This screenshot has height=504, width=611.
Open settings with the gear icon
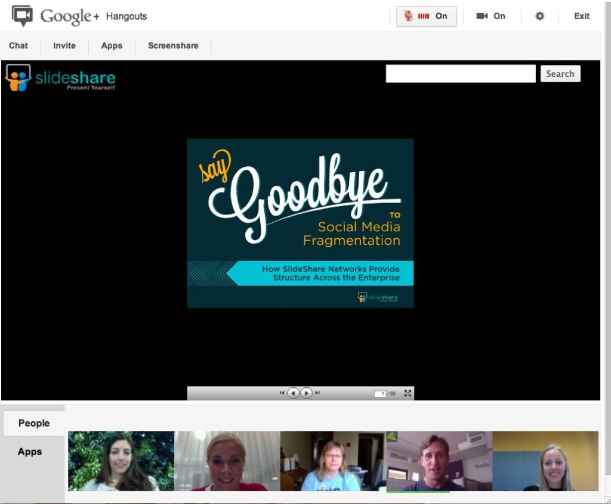(539, 16)
